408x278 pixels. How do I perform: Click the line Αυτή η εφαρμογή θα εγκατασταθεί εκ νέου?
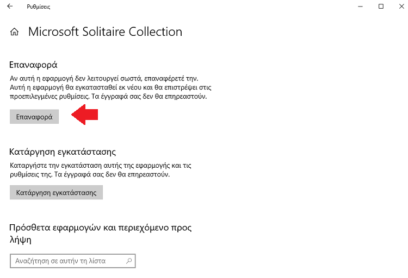(110, 87)
